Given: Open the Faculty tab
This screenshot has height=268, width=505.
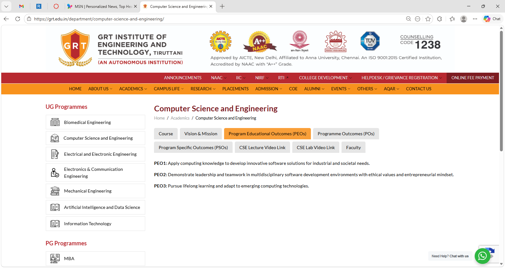Looking at the screenshot, I should (x=353, y=148).
